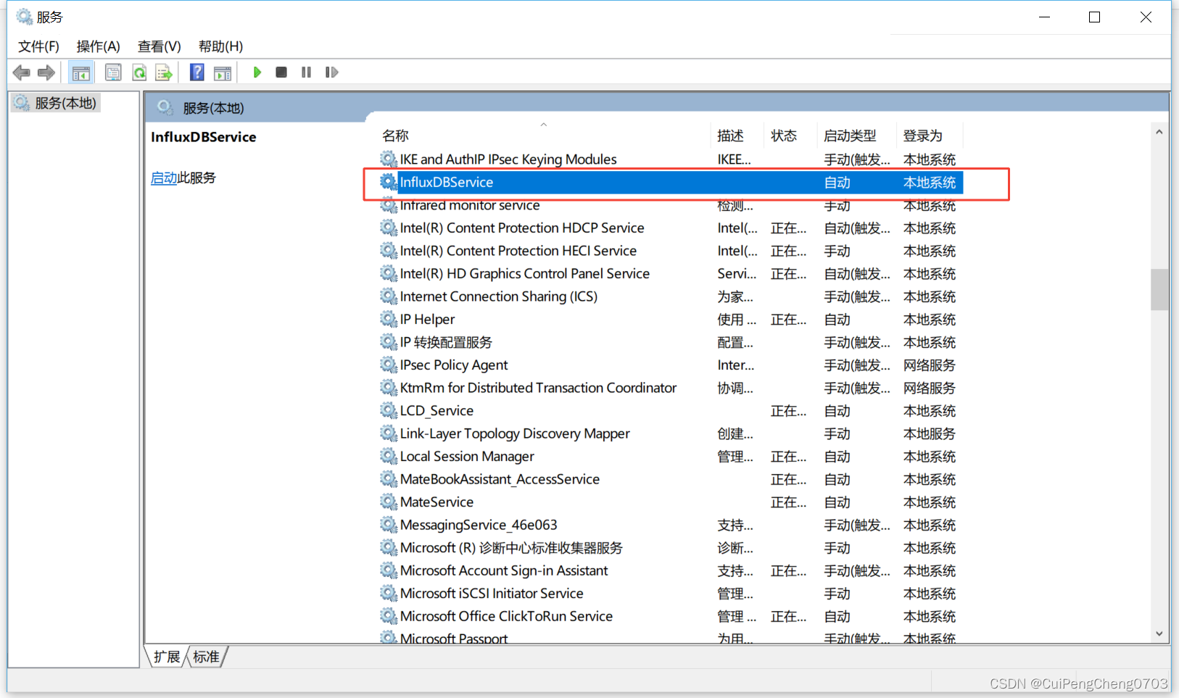Viewport: 1179px width, 698px height.
Task: Click 本地服务 login of Link-Layer Topology row
Action: tap(930, 433)
